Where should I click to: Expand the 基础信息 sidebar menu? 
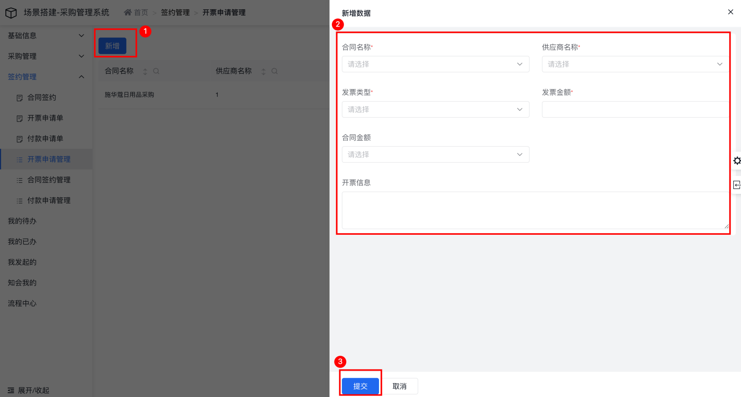coord(46,35)
